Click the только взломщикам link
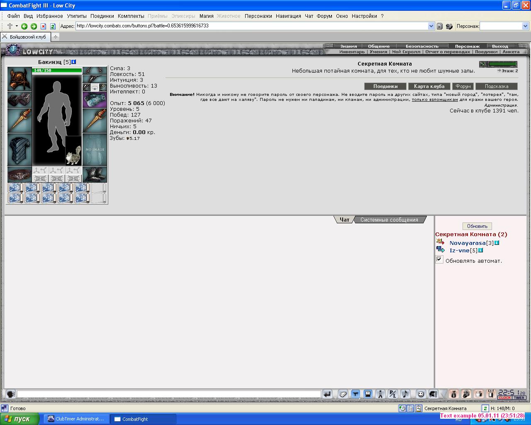The width and height of the screenshot is (531, 425). [435, 100]
